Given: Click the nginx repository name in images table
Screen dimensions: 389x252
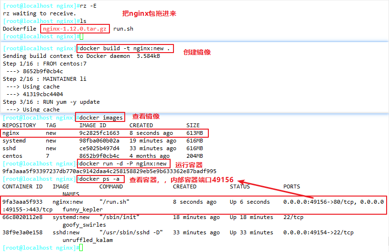Looking at the screenshot, I should click(x=11, y=133).
